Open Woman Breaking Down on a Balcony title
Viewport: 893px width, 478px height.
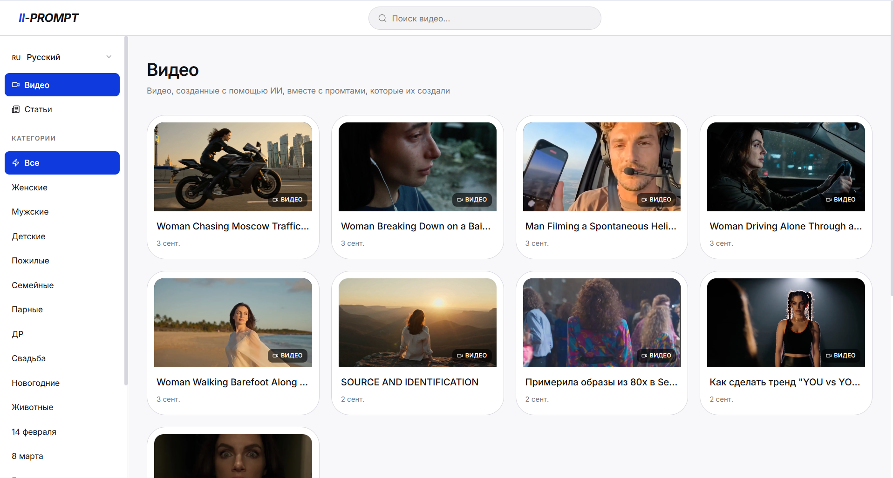tap(416, 226)
